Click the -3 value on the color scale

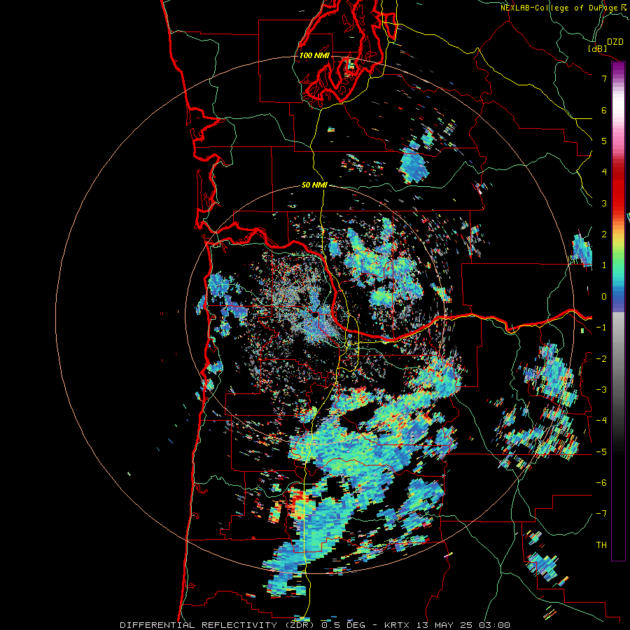coord(601,390)
